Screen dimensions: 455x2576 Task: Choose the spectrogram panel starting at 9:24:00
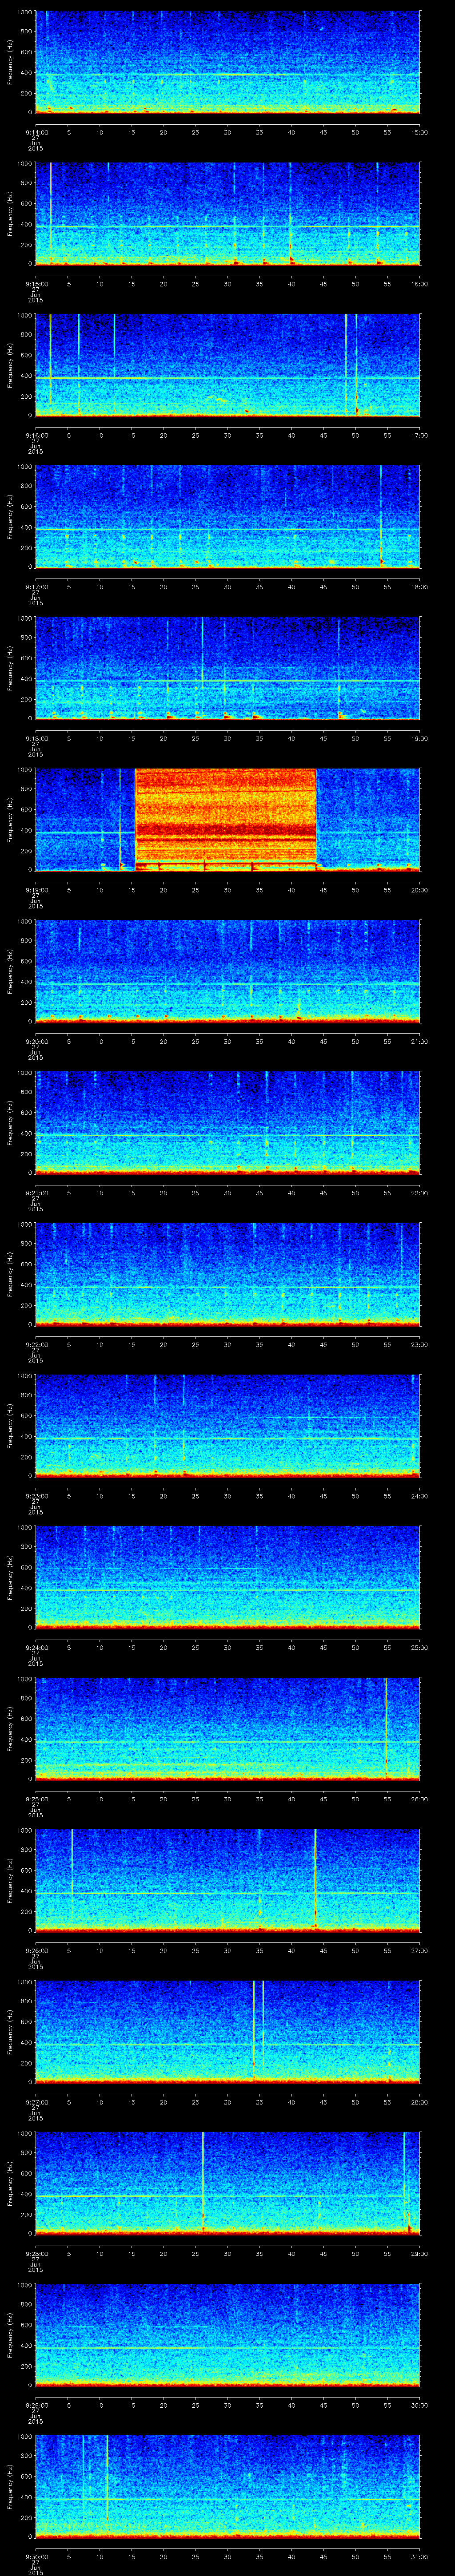coord(227,1578)
